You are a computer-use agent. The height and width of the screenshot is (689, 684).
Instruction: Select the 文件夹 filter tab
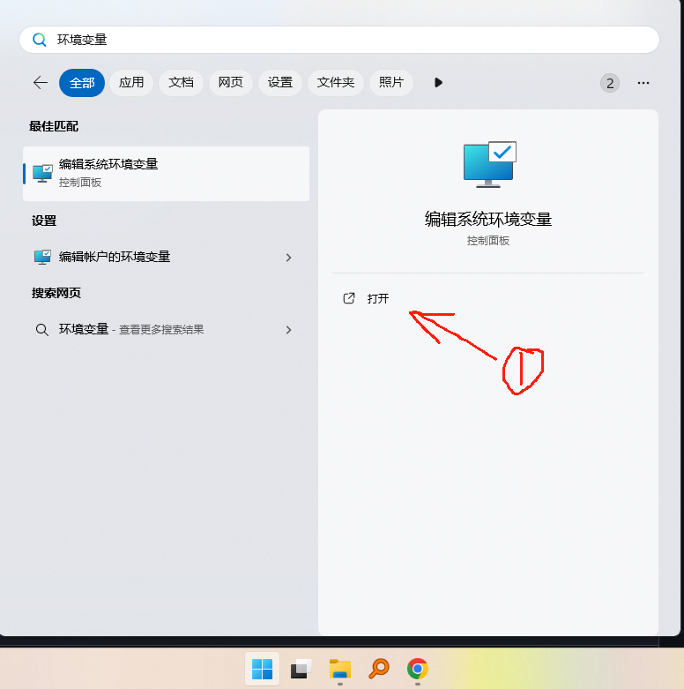coord(336,83)
